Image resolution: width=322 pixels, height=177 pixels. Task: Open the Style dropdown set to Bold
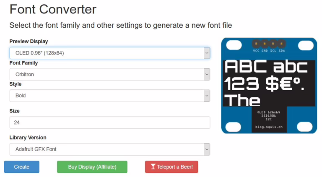click(x=109, y=96)
